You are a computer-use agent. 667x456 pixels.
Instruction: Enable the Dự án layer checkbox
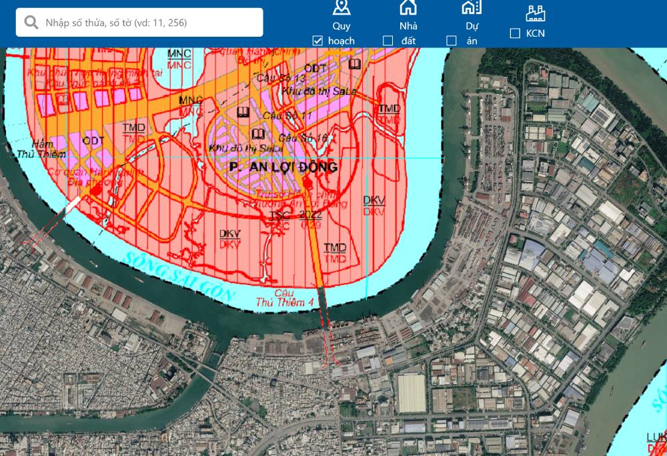(x=452, y=41)
